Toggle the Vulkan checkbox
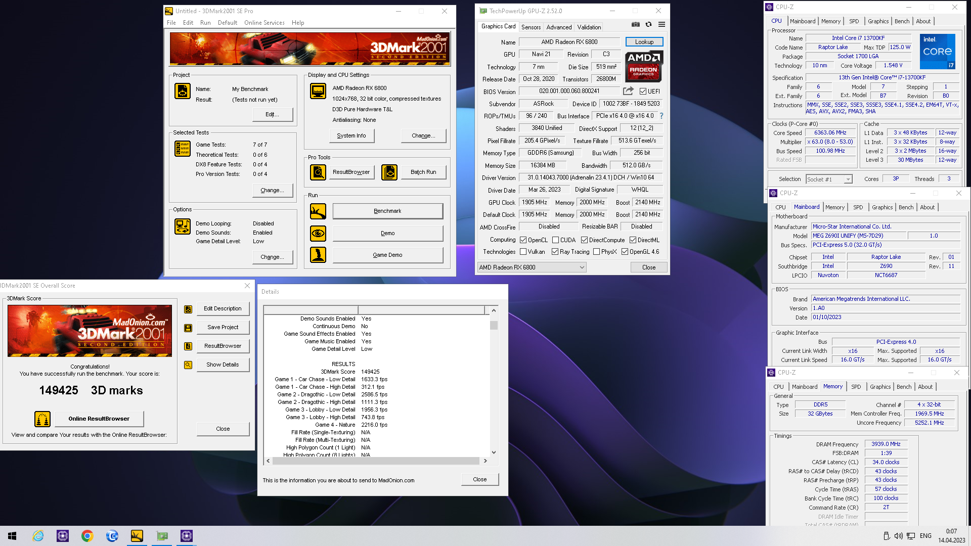Viewport: 971px width, 546px height. pyautogui.click(x=523, y=252)
